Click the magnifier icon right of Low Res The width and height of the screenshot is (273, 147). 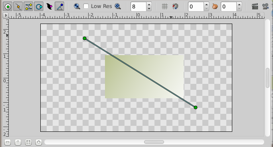[x=118, y=6]
